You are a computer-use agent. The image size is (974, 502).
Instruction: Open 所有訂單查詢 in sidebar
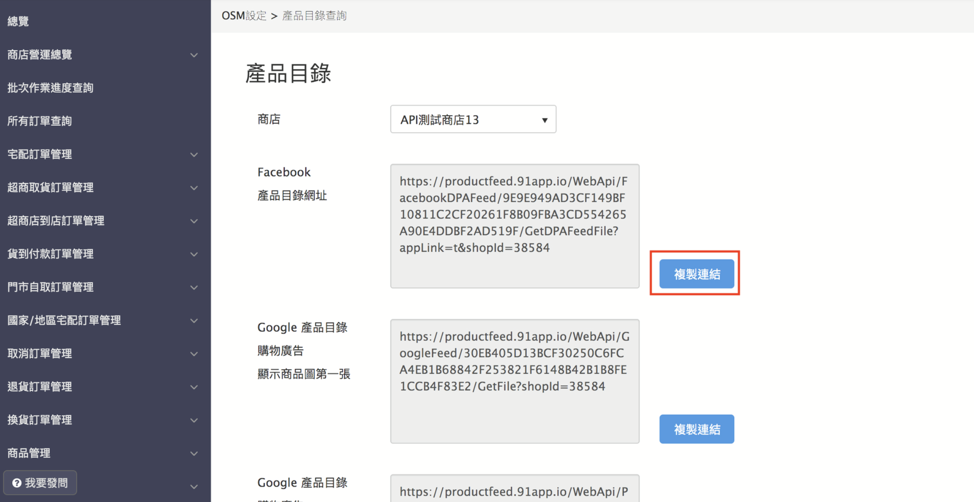coord(39,121)
